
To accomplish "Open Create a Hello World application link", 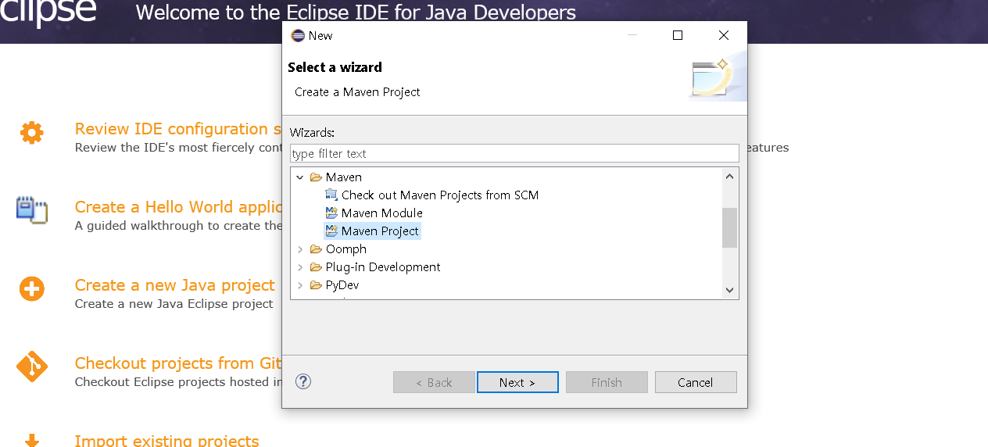I will [x=178, y=207].
